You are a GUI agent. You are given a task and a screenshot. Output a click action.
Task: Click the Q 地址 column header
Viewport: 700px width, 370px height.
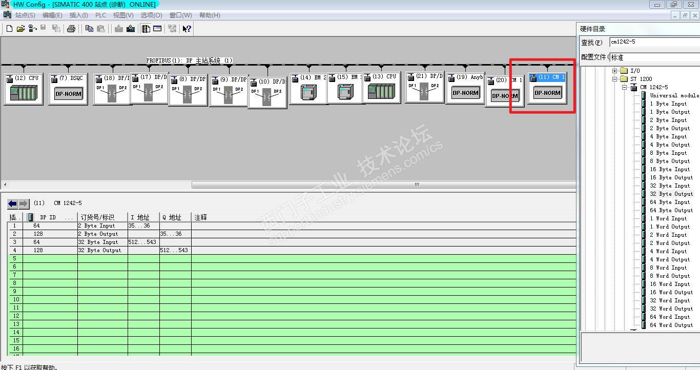point(175,217)
